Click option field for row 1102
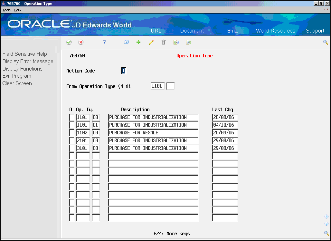The width and height of the screenshot is (331, 241). pos(72,133)
